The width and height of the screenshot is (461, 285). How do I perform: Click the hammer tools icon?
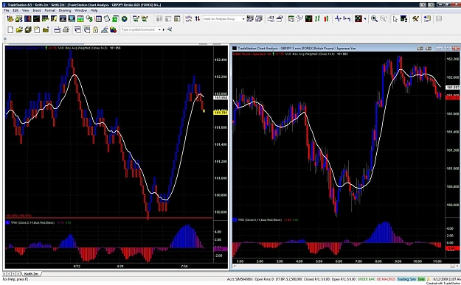[x=415, y=19]
